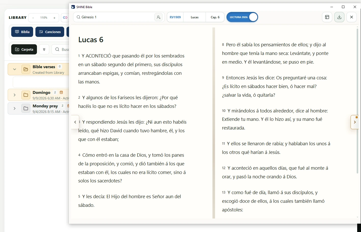This screenshot has height=232, width=361.
Task: Click the search magnifier in Library search box
Action: click(57, 49)
